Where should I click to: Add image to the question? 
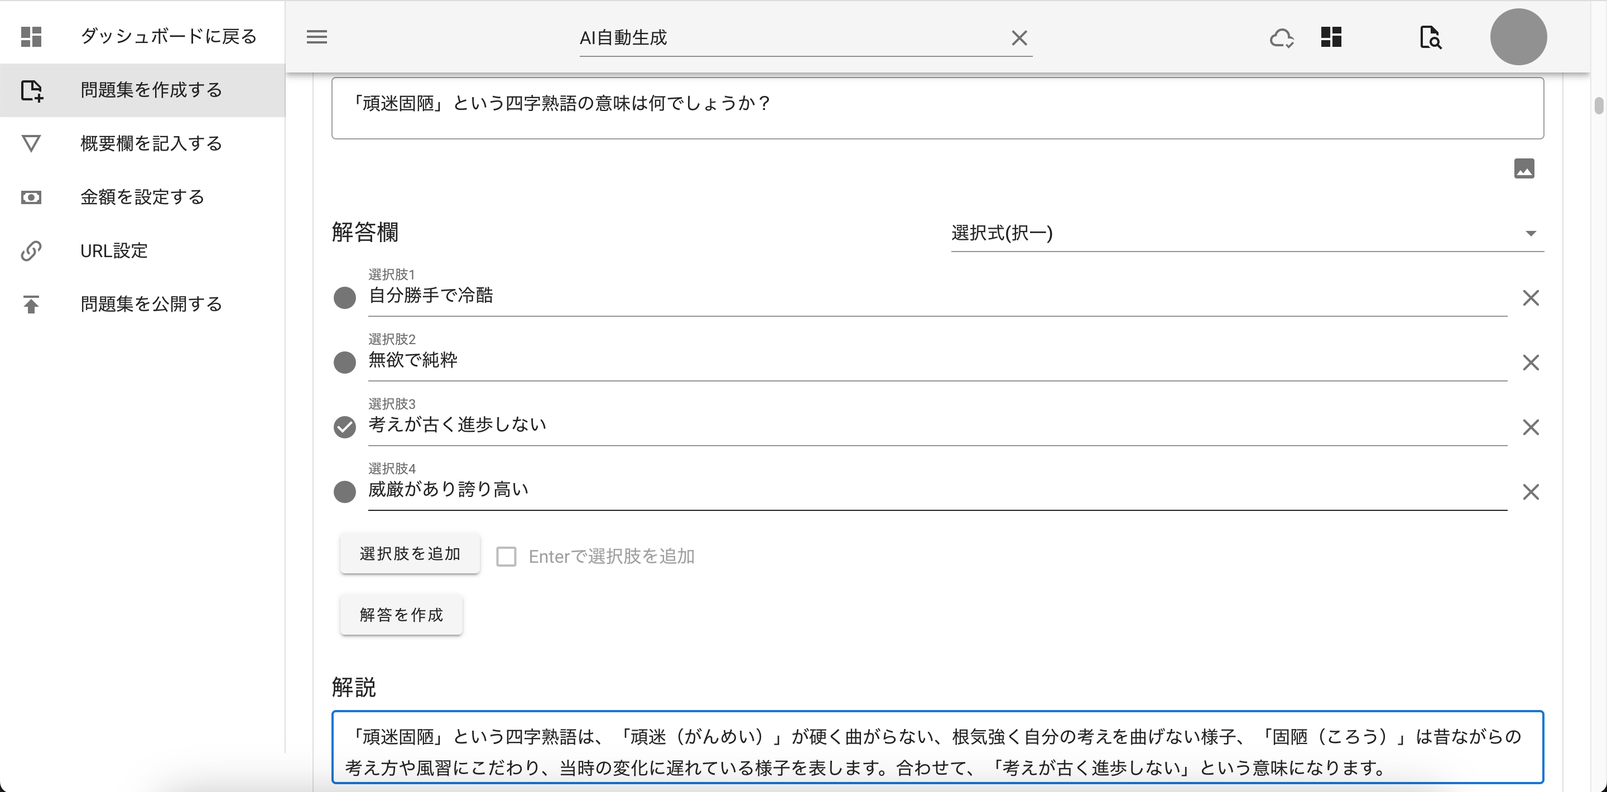coord(1523,168)
